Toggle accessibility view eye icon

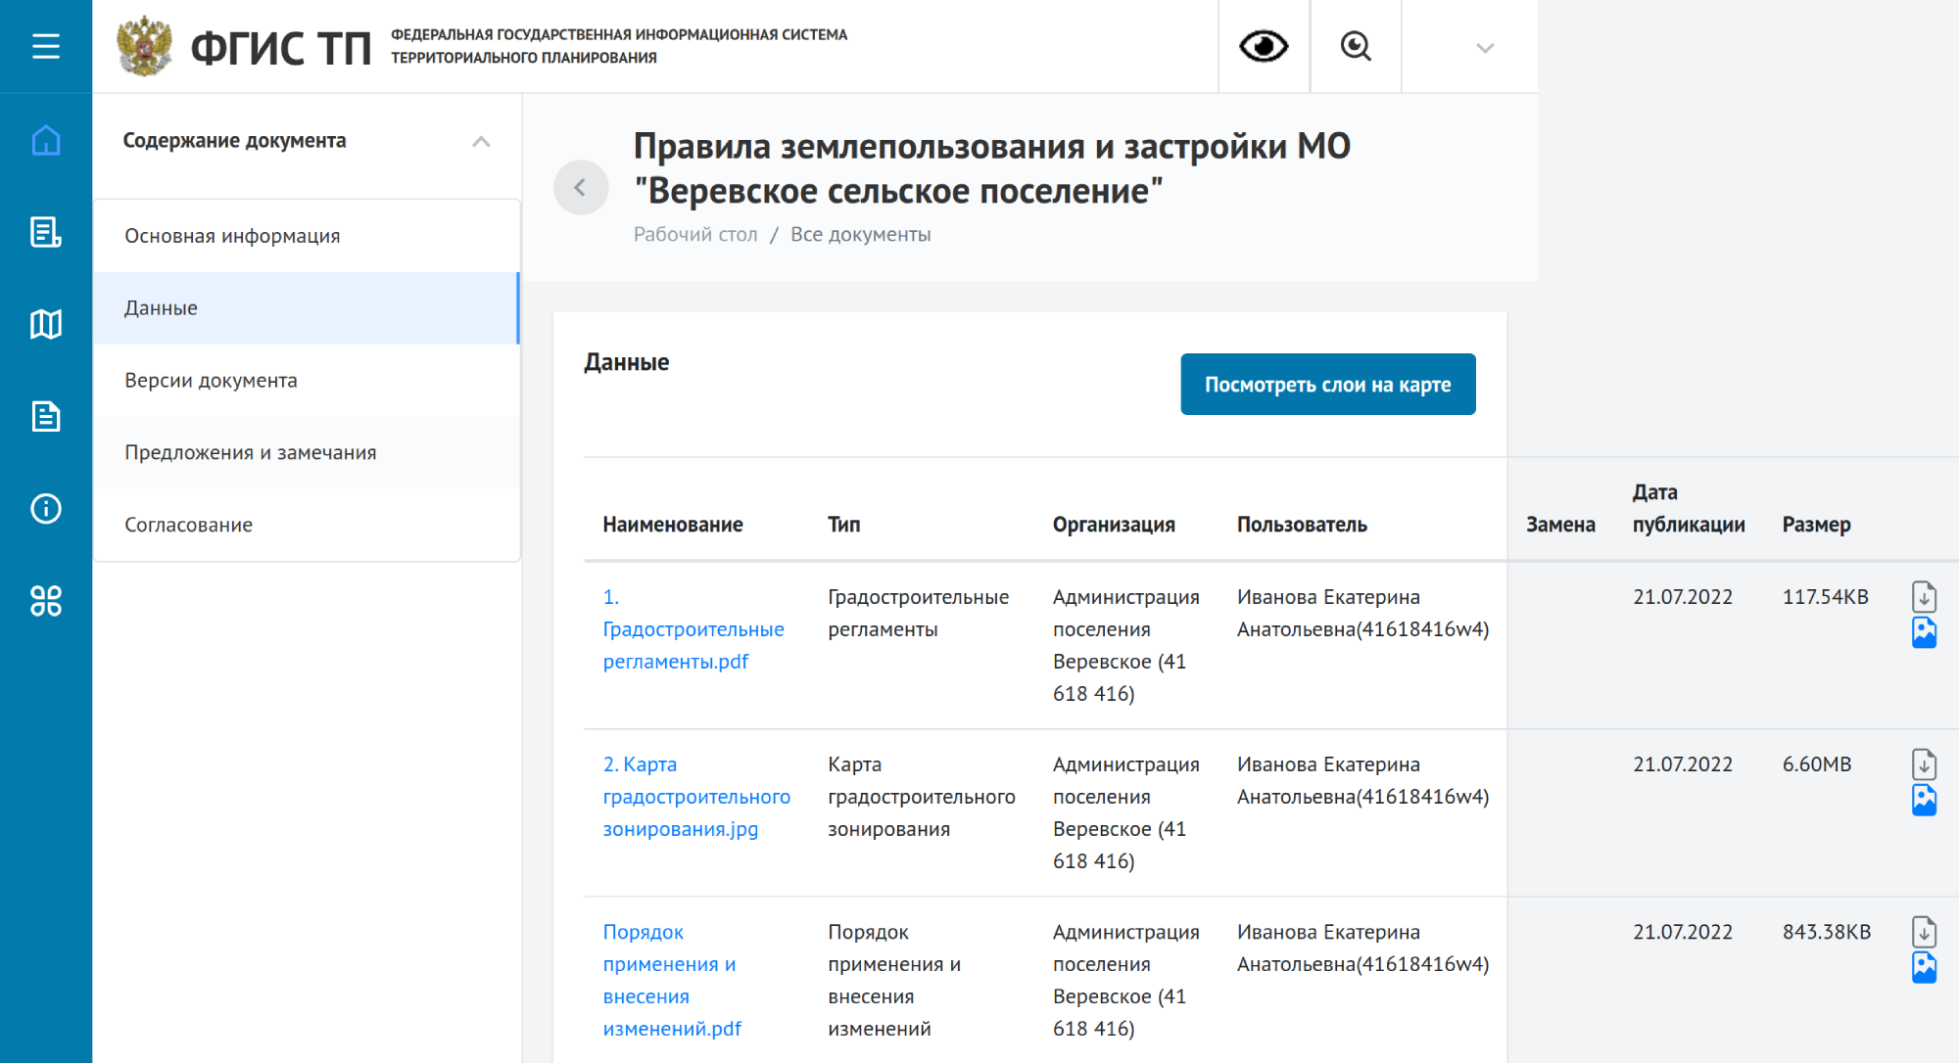[1264, 46]
